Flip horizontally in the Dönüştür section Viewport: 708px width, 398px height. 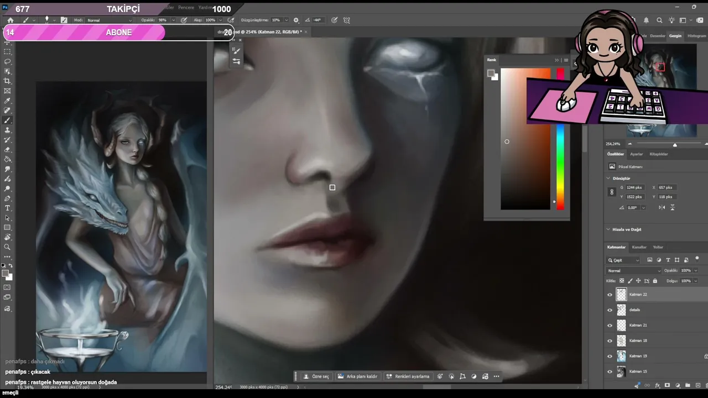662,207
